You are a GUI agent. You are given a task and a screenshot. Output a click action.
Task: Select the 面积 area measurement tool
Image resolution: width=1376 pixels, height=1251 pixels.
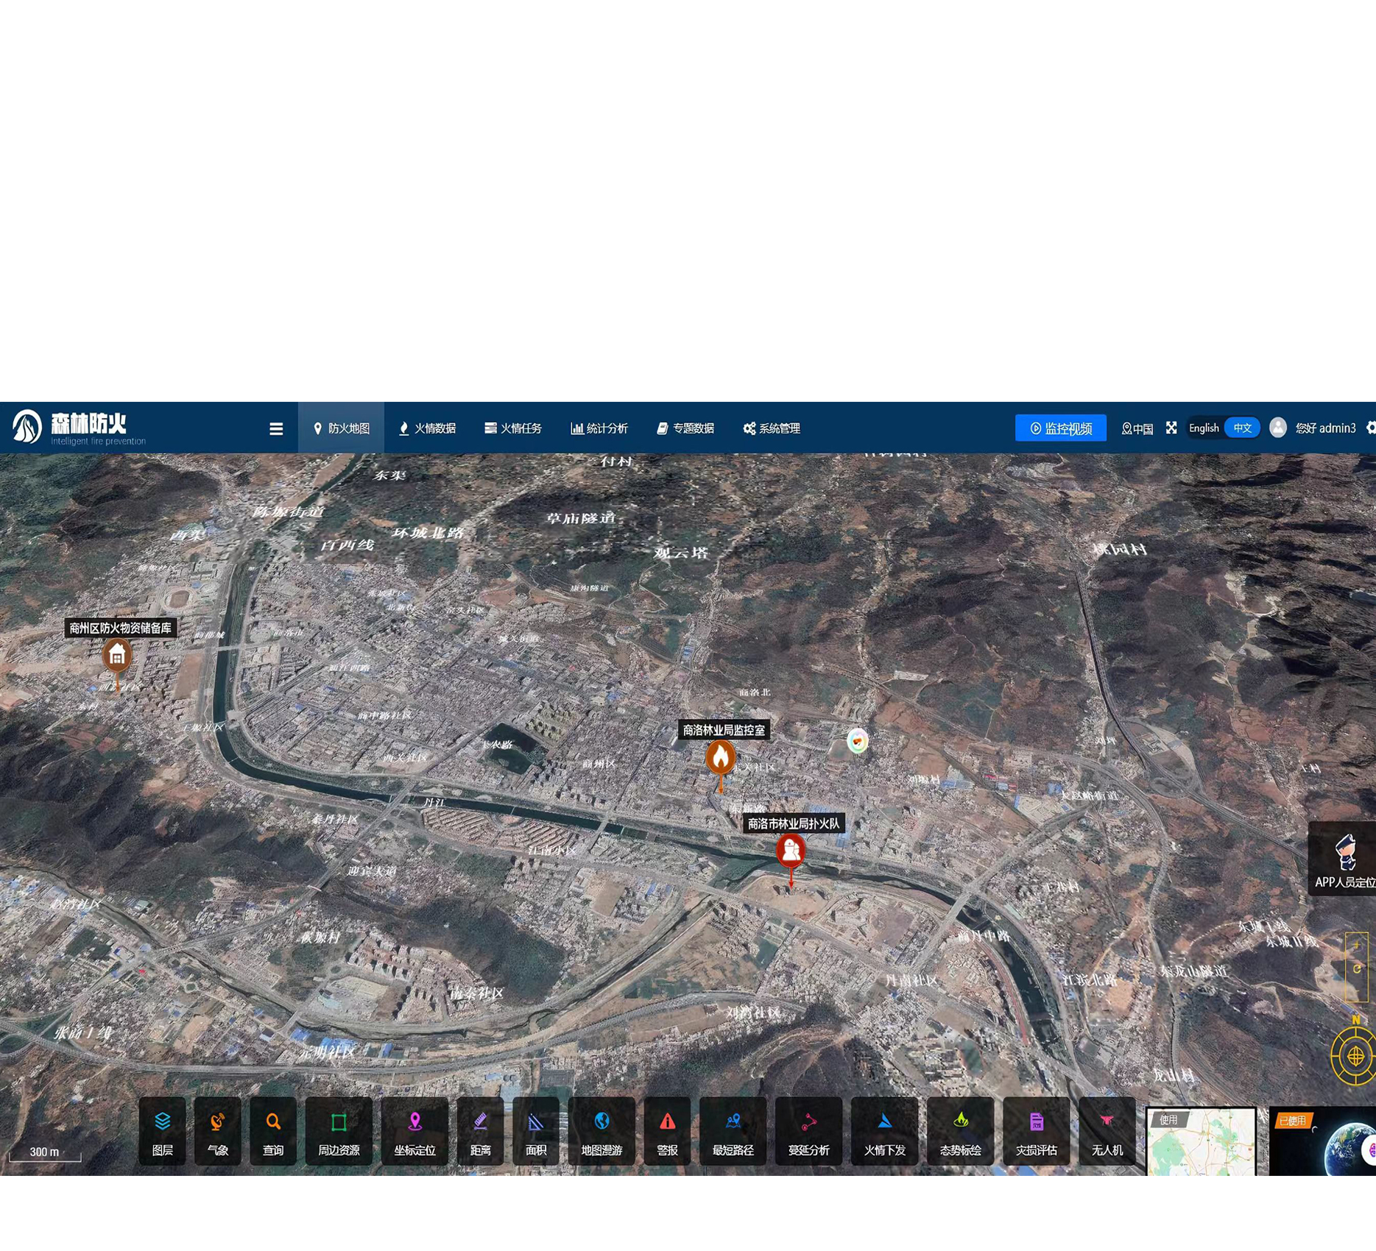pos(536,1131)
